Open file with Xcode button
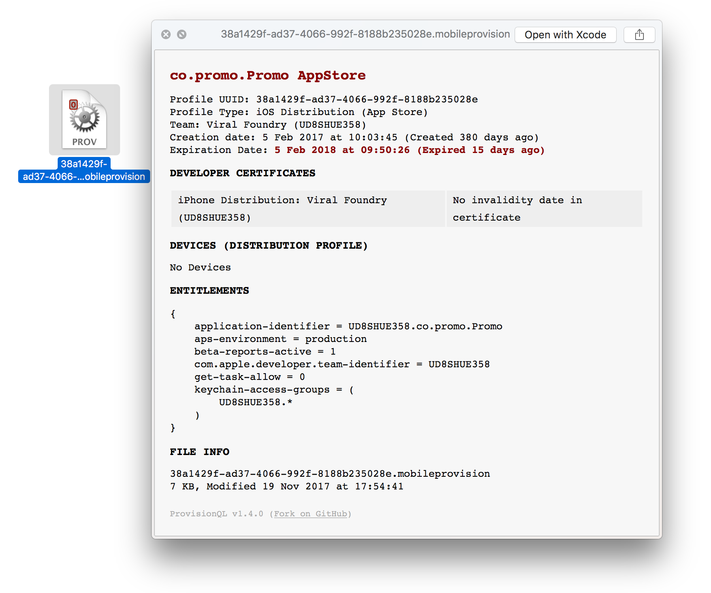The image size is (711, 593). point(565,35)
